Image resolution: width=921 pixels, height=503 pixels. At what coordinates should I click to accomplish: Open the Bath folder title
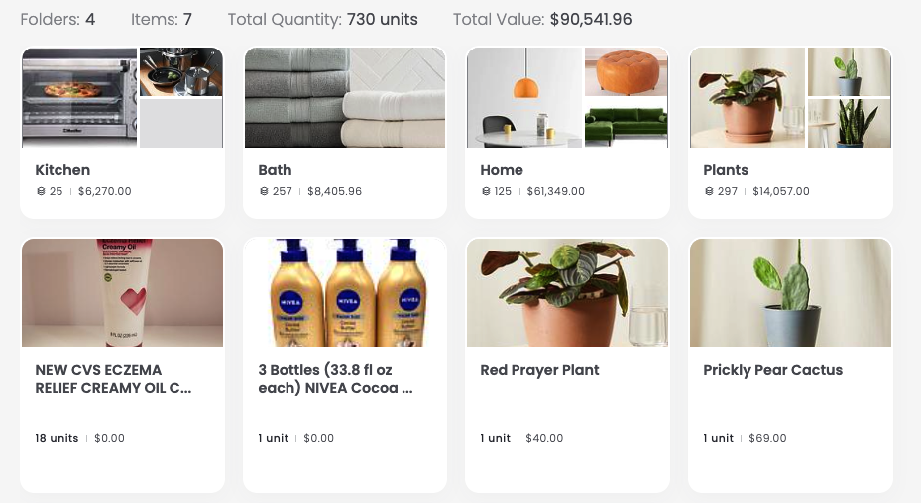pyautogui.click(x=275, y=170)
